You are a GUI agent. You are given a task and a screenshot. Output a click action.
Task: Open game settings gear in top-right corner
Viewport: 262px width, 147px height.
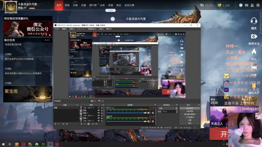(258, 5)
